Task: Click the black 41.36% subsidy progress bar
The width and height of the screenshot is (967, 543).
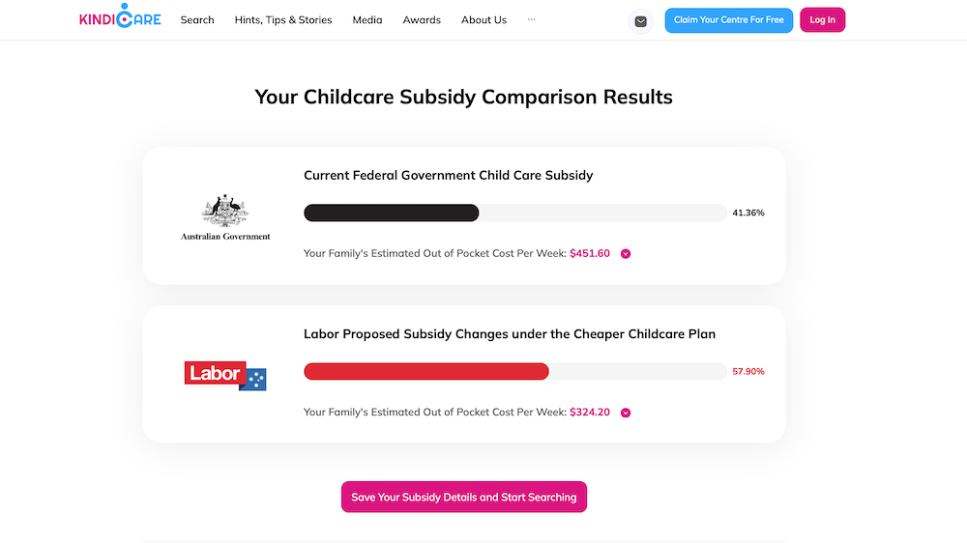Action: click(391, 213)
